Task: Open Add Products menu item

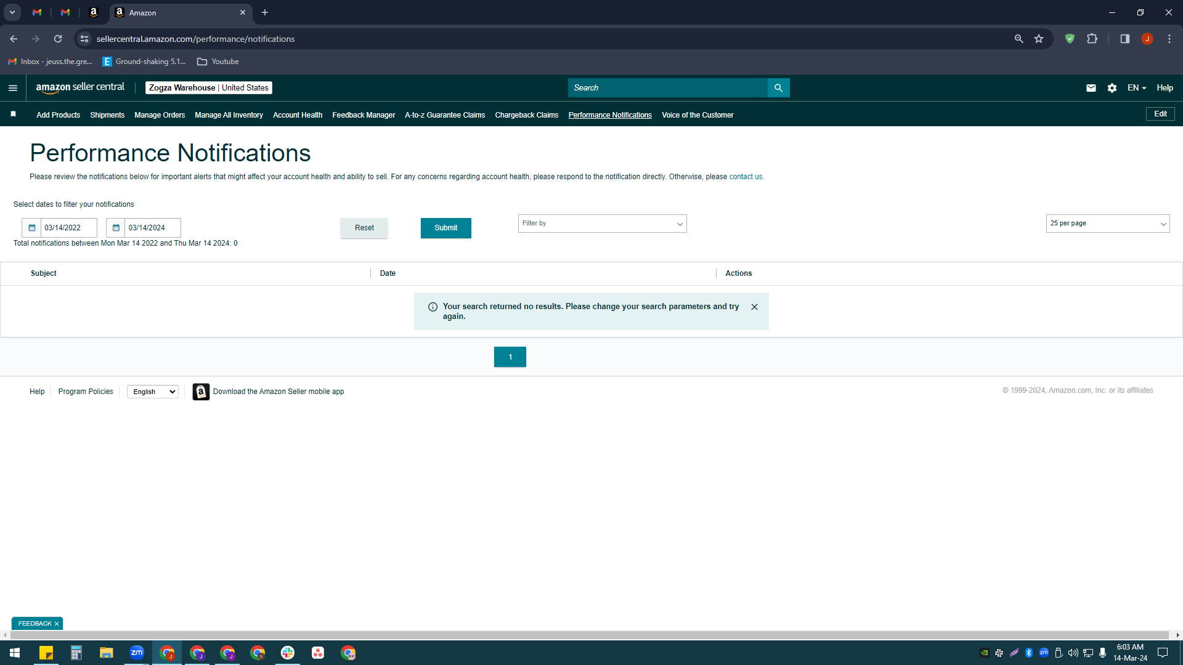Action: (58, 115)
